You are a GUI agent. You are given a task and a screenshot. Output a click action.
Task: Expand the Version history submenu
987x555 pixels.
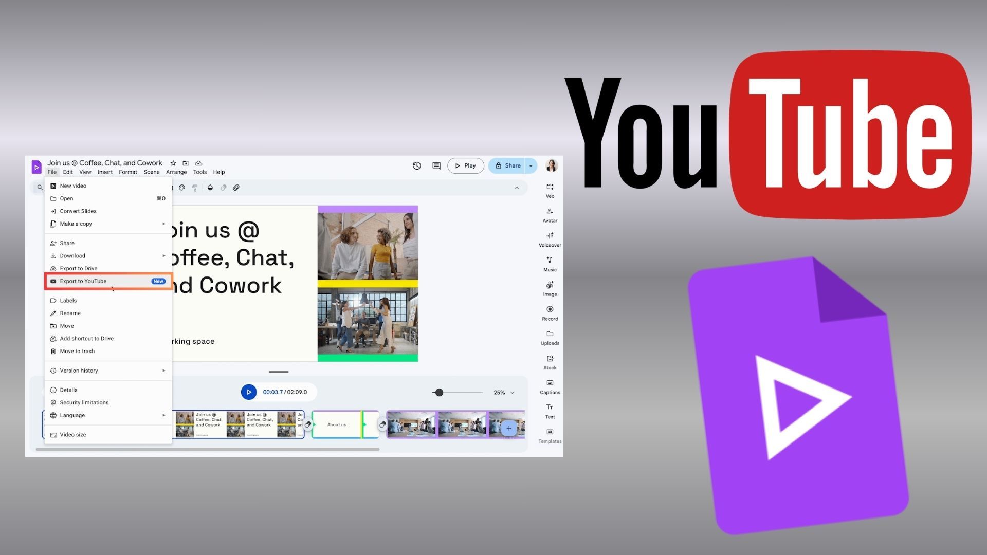[108, 371]
